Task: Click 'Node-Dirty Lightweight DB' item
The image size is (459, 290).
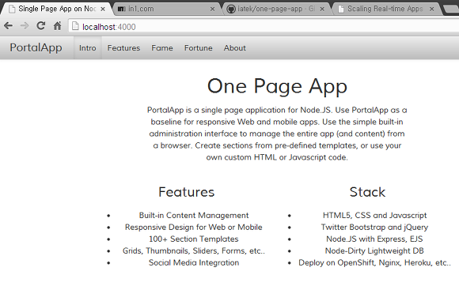Action: coord(374,250)
